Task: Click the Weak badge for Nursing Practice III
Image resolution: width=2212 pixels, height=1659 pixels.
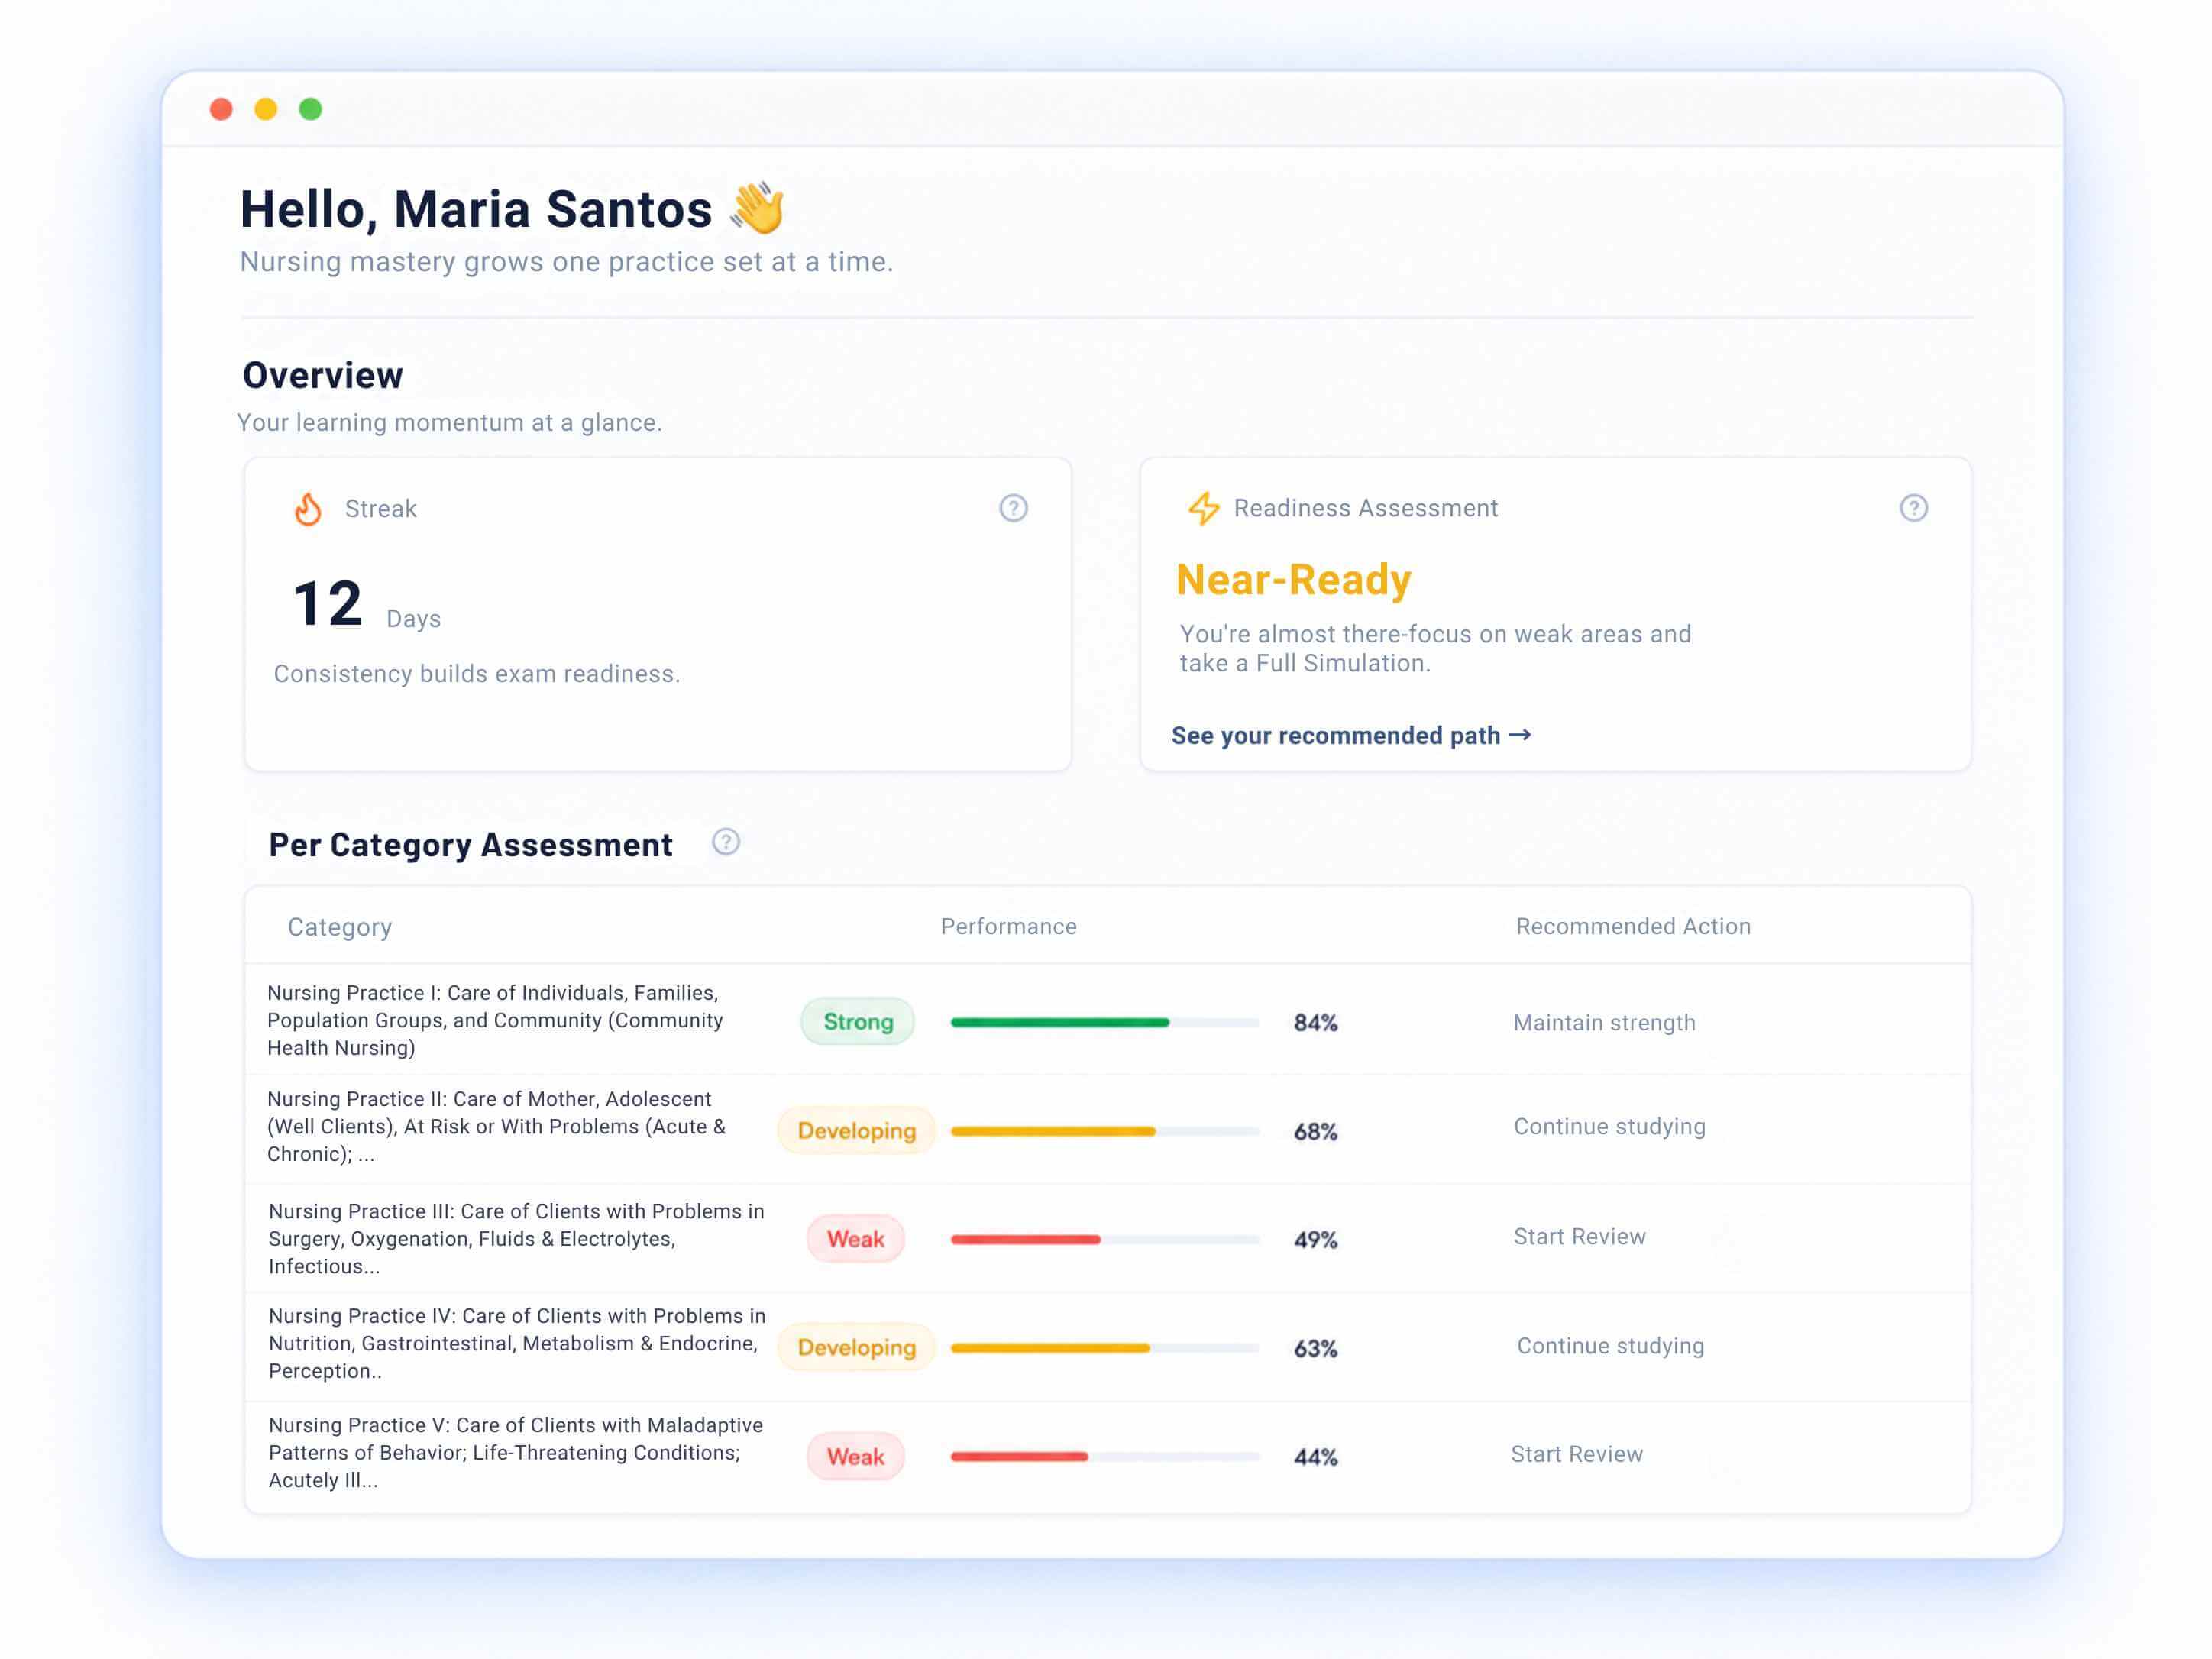Action: (856, 1238)
